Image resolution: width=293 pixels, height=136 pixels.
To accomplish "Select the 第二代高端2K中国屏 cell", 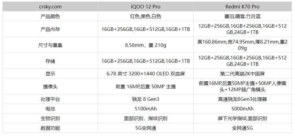I will [242, 74].
